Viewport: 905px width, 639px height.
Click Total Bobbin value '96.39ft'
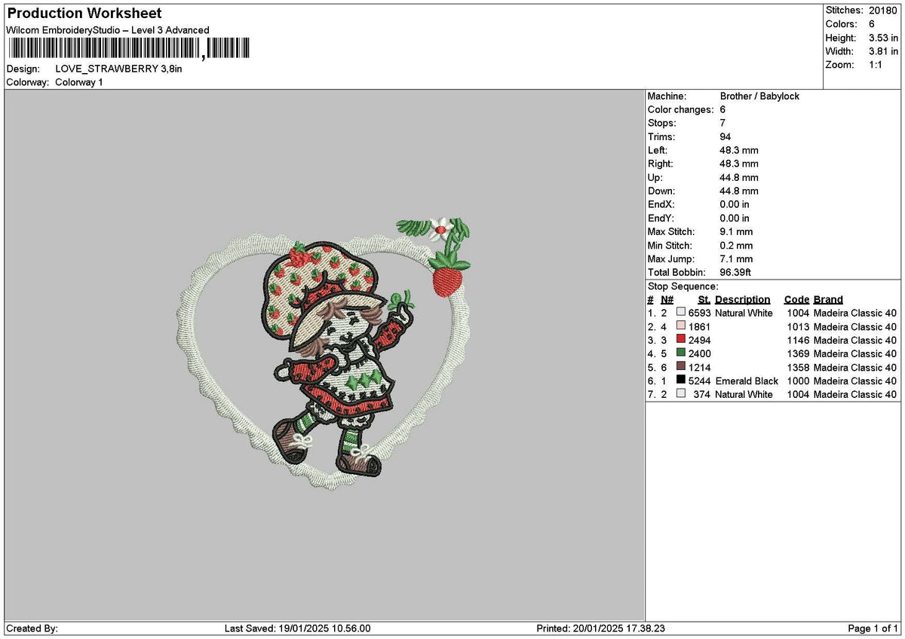coord(736,273)
